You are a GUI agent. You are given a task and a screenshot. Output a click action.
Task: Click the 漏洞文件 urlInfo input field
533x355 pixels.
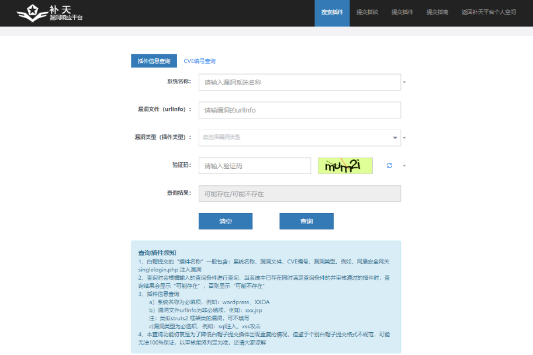pos(299,110)
